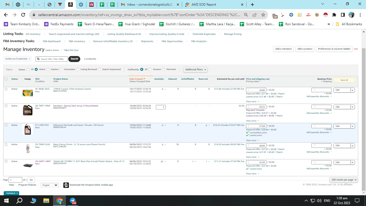This screenshot has width=366, height=206.
Task: Expand View more under the TableCraft price
Action: pos(252,174)
